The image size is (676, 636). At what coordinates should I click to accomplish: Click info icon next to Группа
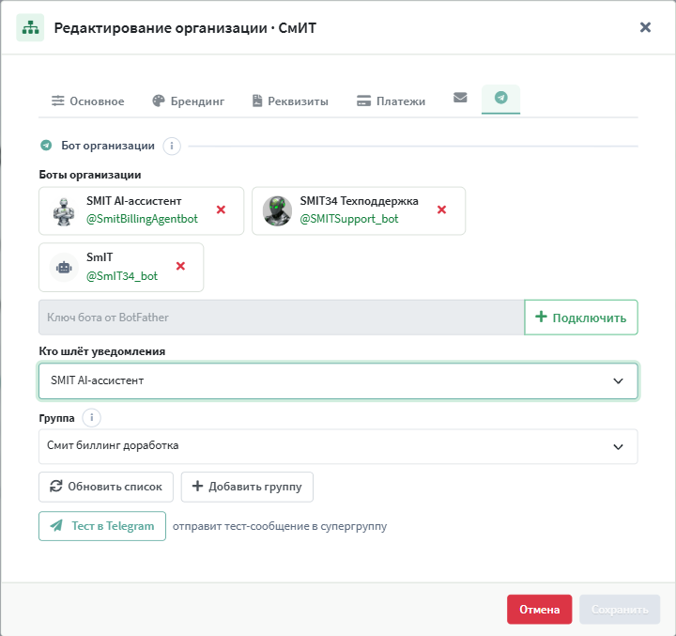91,418
